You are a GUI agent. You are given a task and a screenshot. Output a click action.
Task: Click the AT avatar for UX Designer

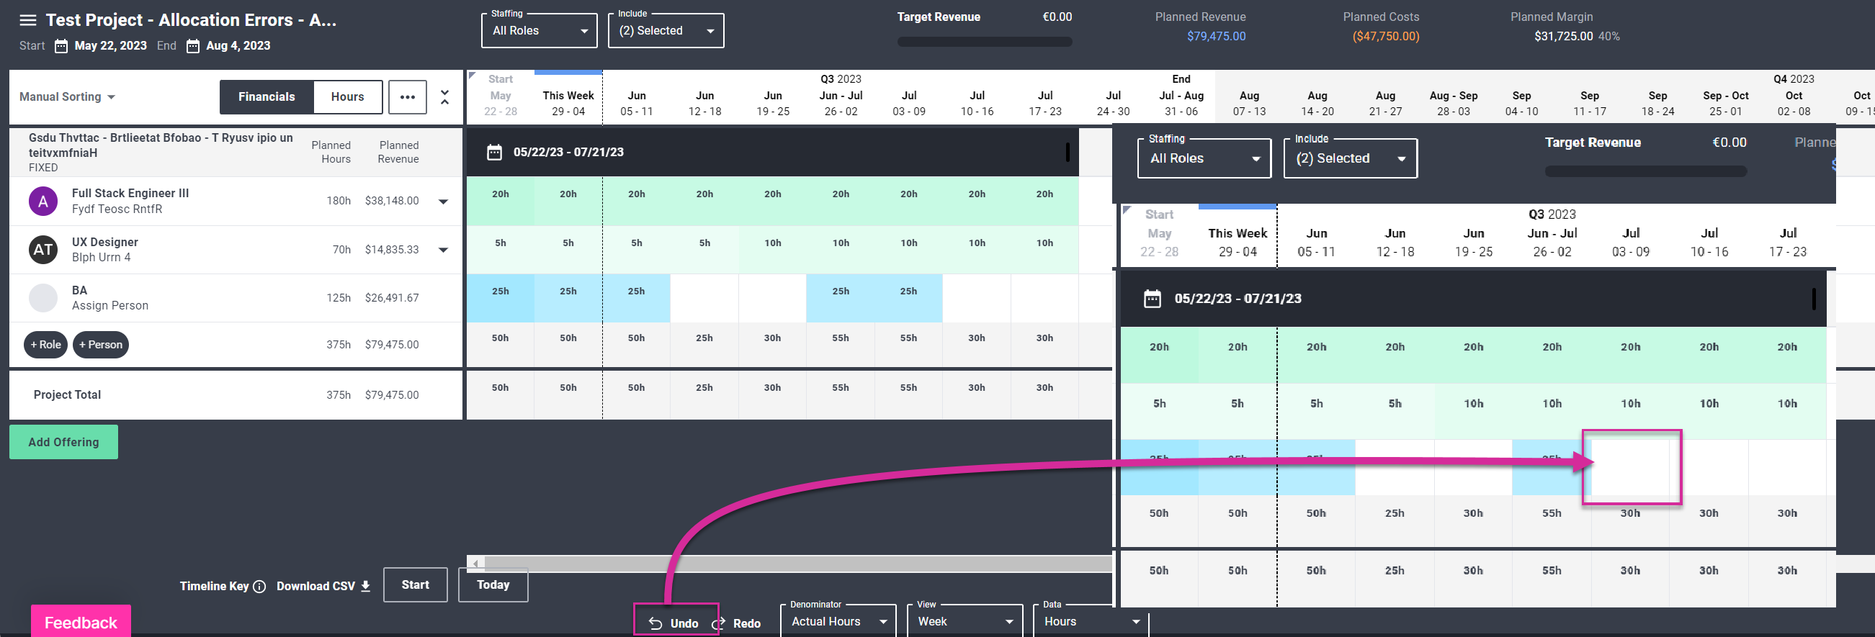click(43, 250)
